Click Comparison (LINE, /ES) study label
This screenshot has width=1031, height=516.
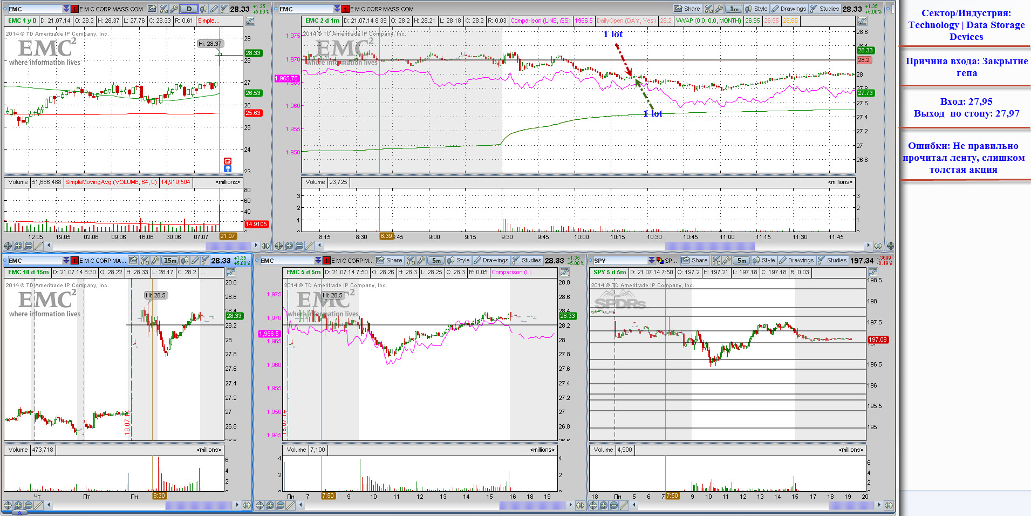click(540, 21)
